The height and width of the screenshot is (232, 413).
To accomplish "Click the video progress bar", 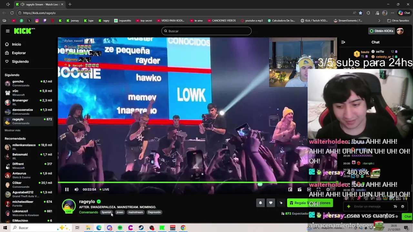I will (x=197, y=183).
